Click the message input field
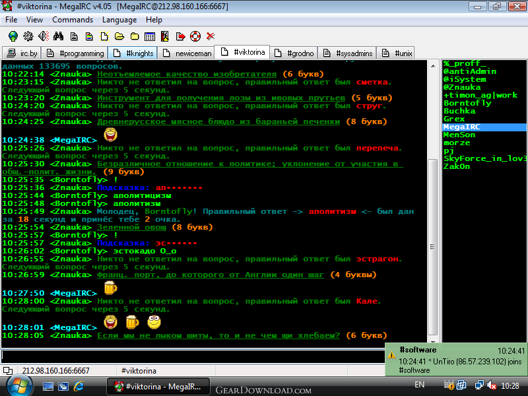Viewport: 528px width, 396px height. coord(193,356)
